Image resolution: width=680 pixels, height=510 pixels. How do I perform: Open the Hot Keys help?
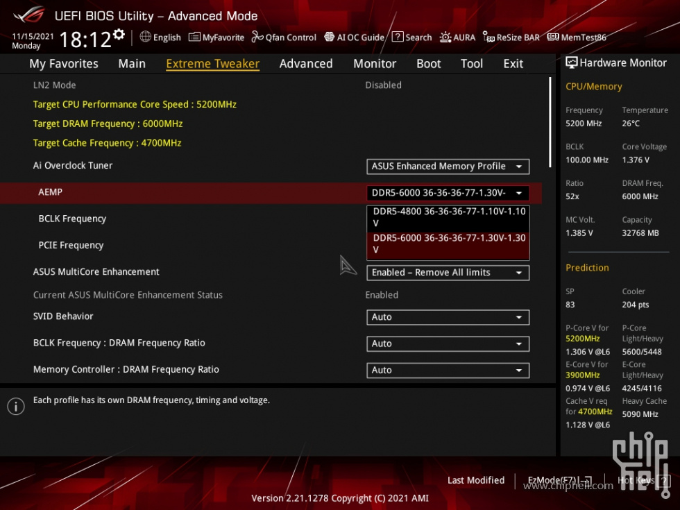coord(643,480)
